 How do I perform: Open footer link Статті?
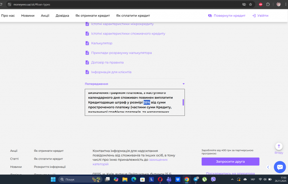(14, 159)
